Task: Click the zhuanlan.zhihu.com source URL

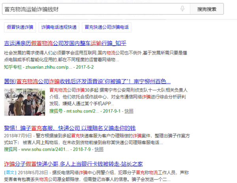Action: (x=49, y=67)
